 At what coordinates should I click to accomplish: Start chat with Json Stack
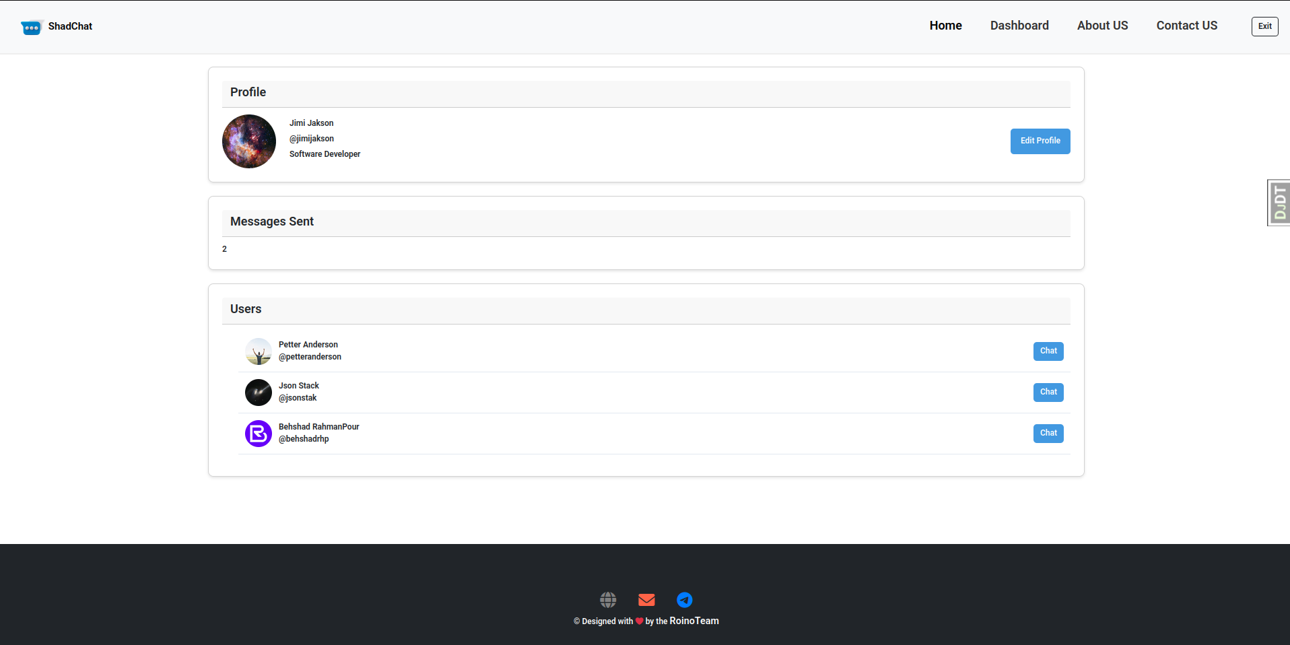[1048, 393]
